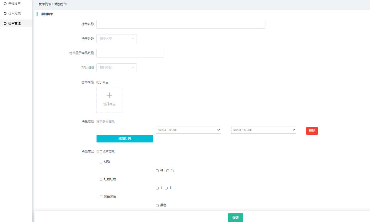370x222 pixels.
Task: Expand the 排行周期 dropdown
Action: [117, 68]
